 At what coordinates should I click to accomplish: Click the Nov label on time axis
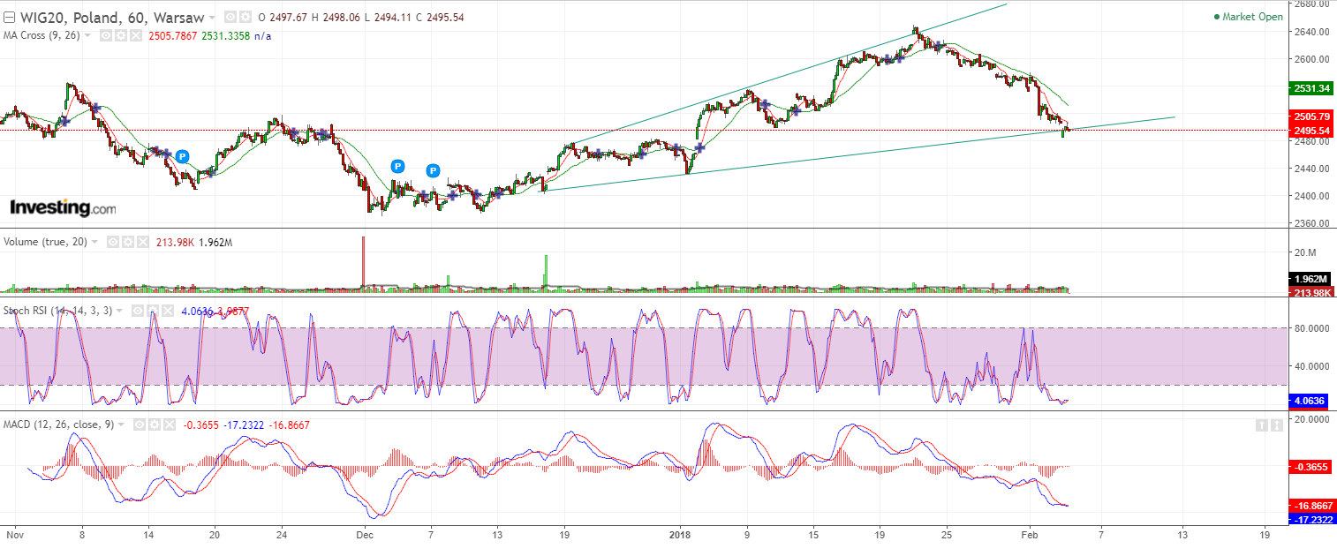(x=13, y=534)
